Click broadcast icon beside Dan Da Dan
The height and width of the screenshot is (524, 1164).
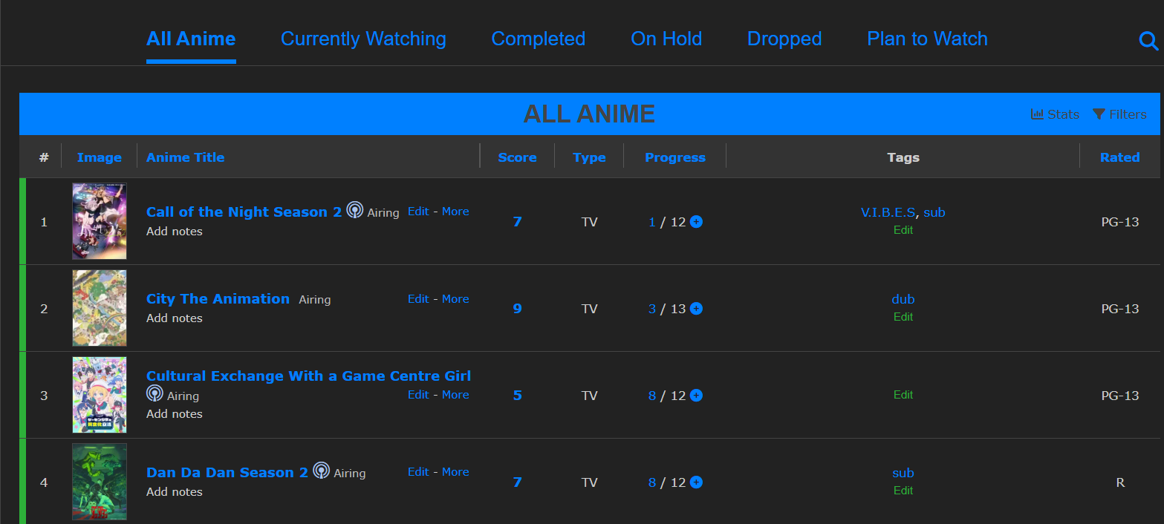321,471
